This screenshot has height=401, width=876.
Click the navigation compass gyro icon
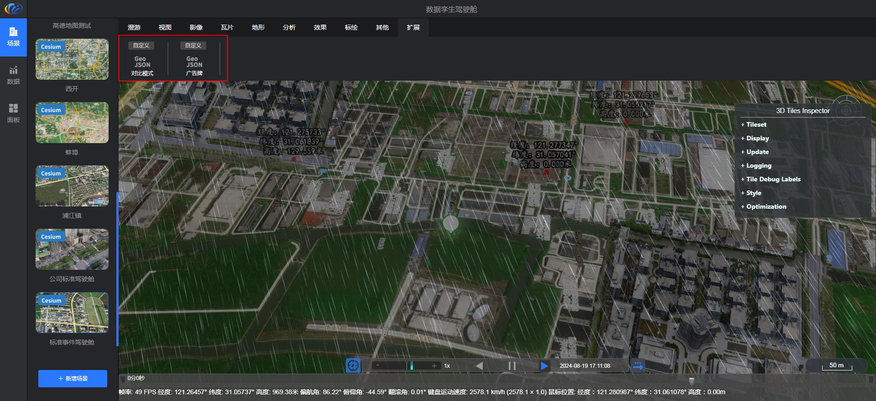coord(846,110)
